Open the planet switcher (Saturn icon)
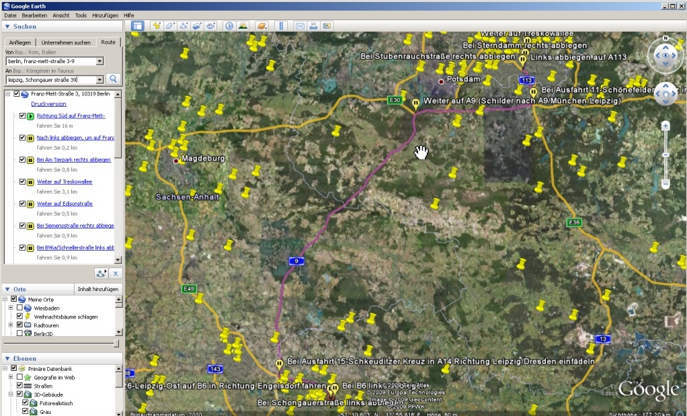The width and height of the screenshot is (687, 416). pyautogui.click(x=262, y=26)
